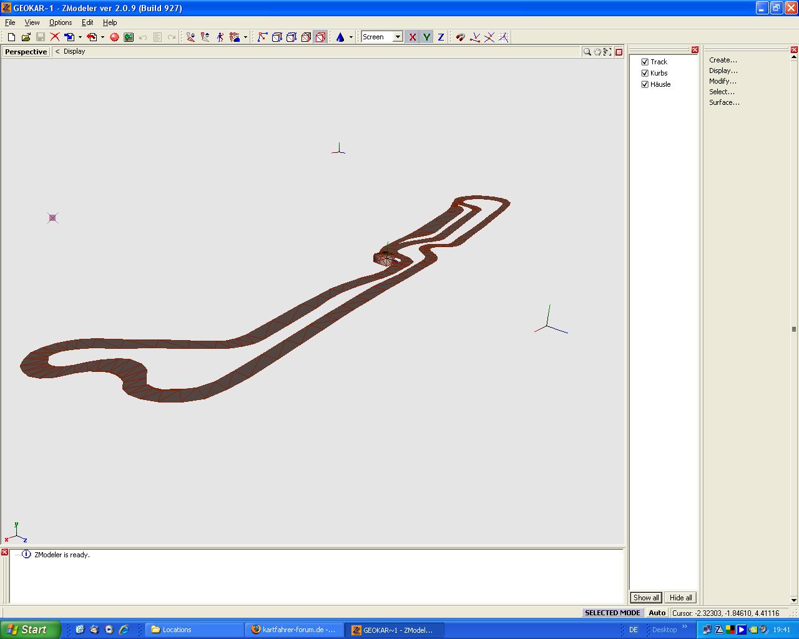Image resolution: width=799 pixels, height=639 pixels.
Task: Click the Windows Start button
Action: (x=31, y=630)
